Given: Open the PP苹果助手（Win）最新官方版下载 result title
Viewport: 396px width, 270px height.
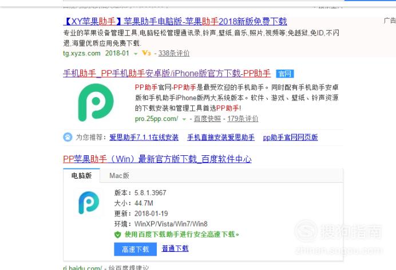Looking at the screenshot, I should pos(157,159).
